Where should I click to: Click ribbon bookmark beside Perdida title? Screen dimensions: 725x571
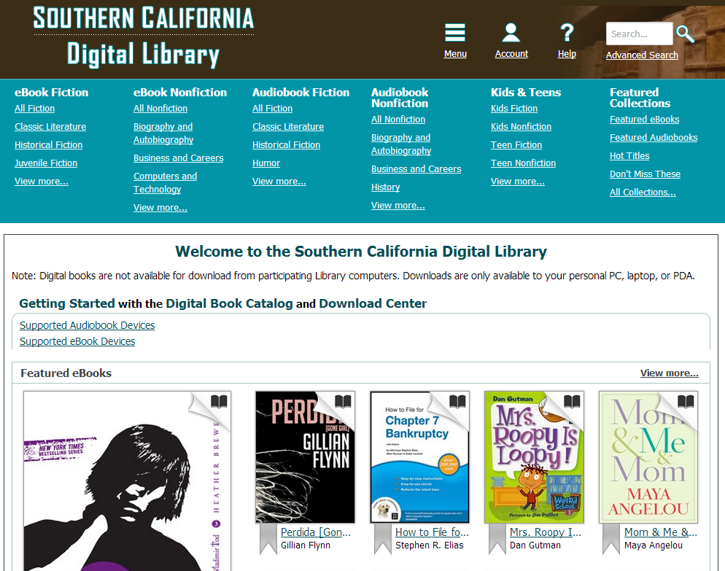click(x=268, y=539)
